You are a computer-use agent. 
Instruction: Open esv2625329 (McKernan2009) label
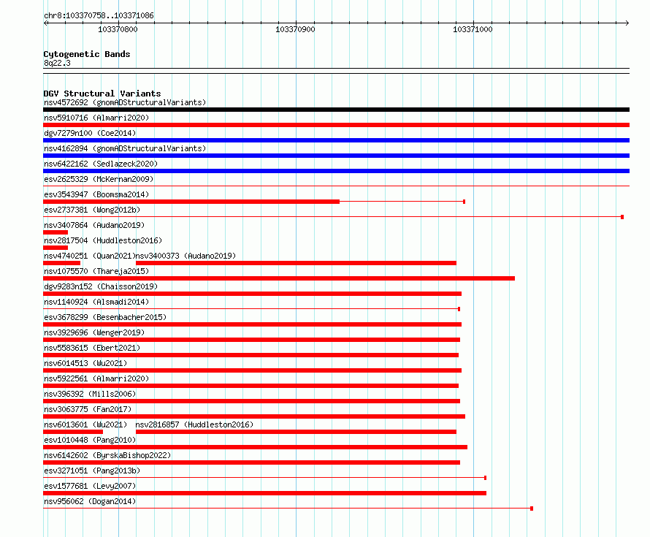click(99, 179)
